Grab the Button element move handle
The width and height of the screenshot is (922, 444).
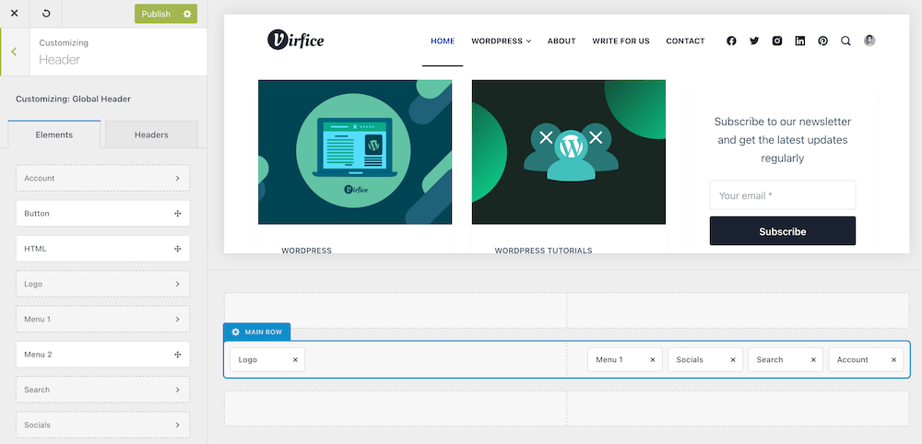coord(178,213)
